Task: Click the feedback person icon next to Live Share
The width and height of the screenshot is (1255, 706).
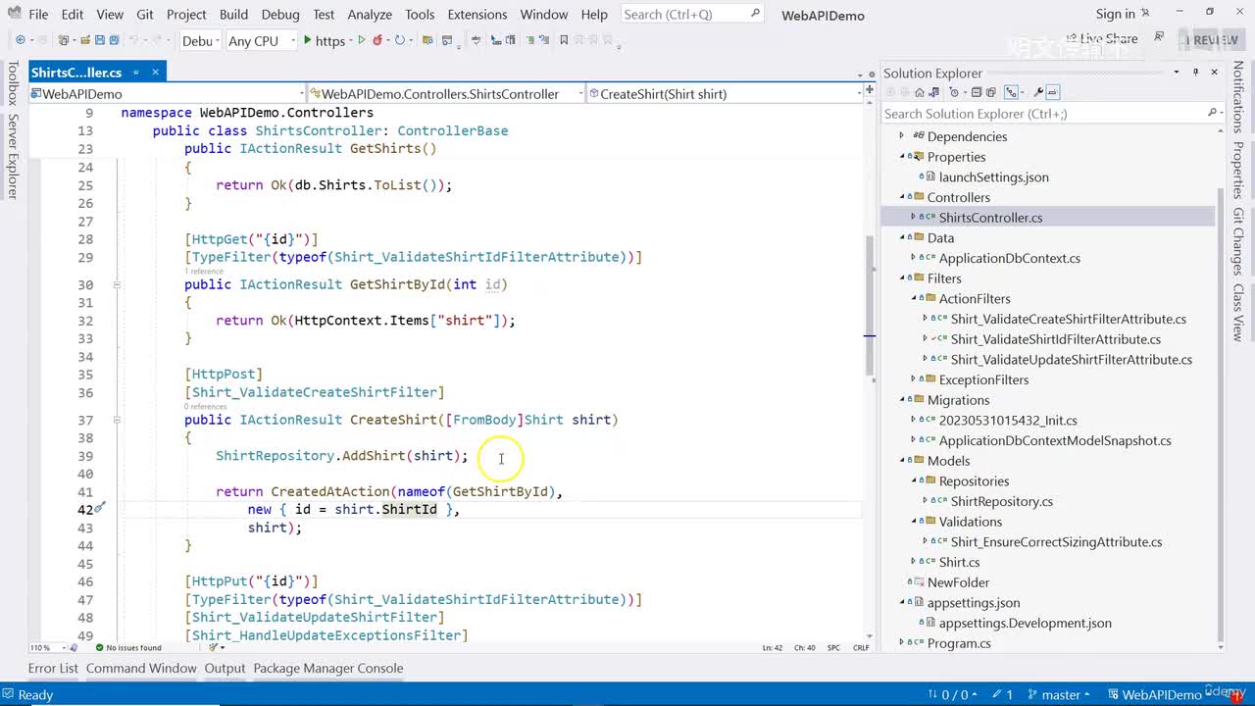Action: tap(1159, 38)
